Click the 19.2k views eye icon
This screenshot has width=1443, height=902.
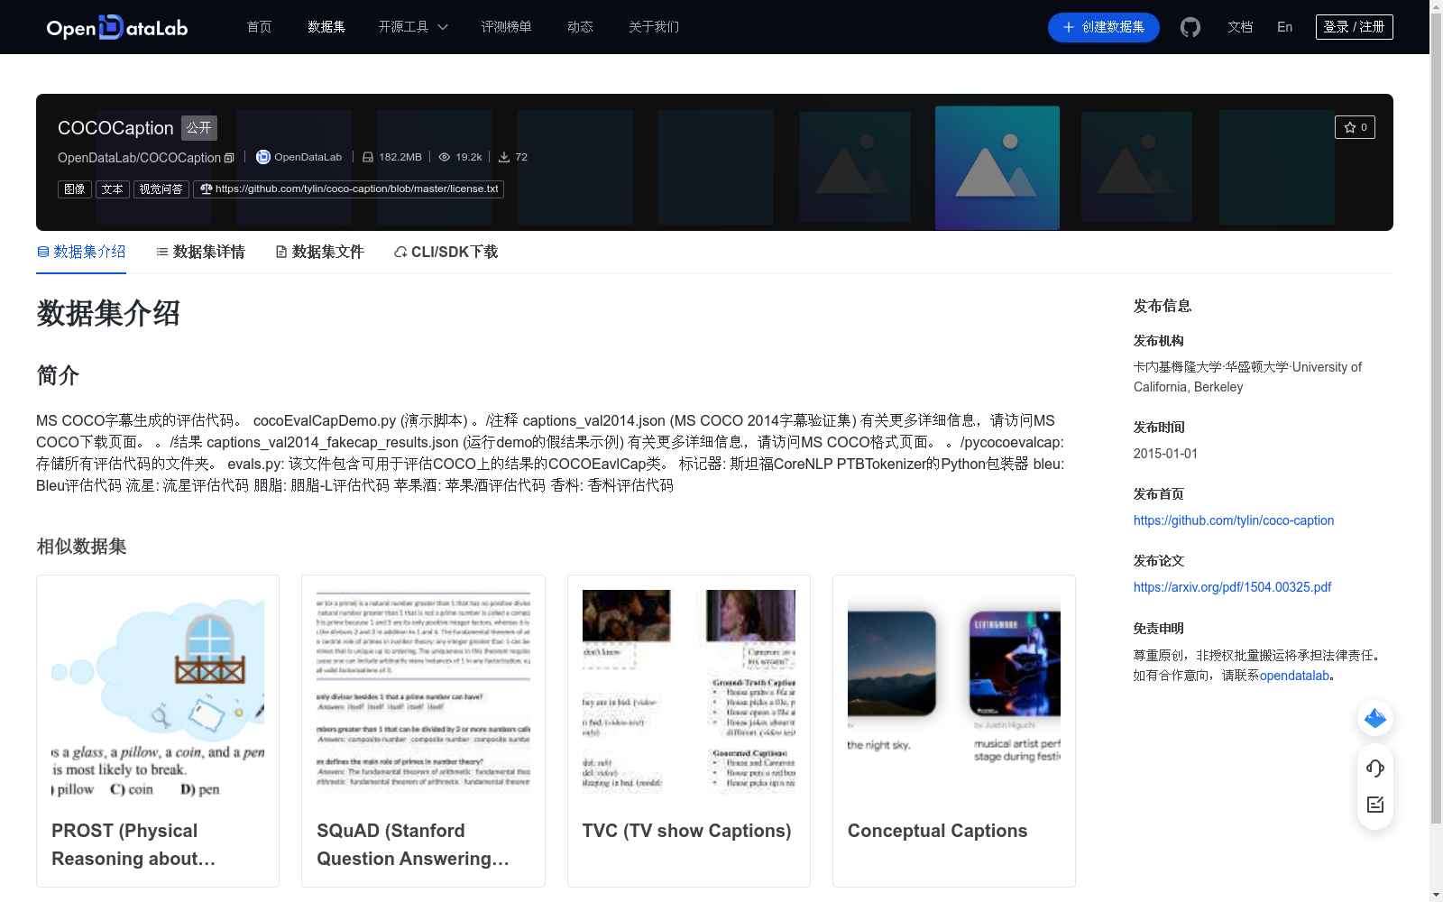point(445,157)
